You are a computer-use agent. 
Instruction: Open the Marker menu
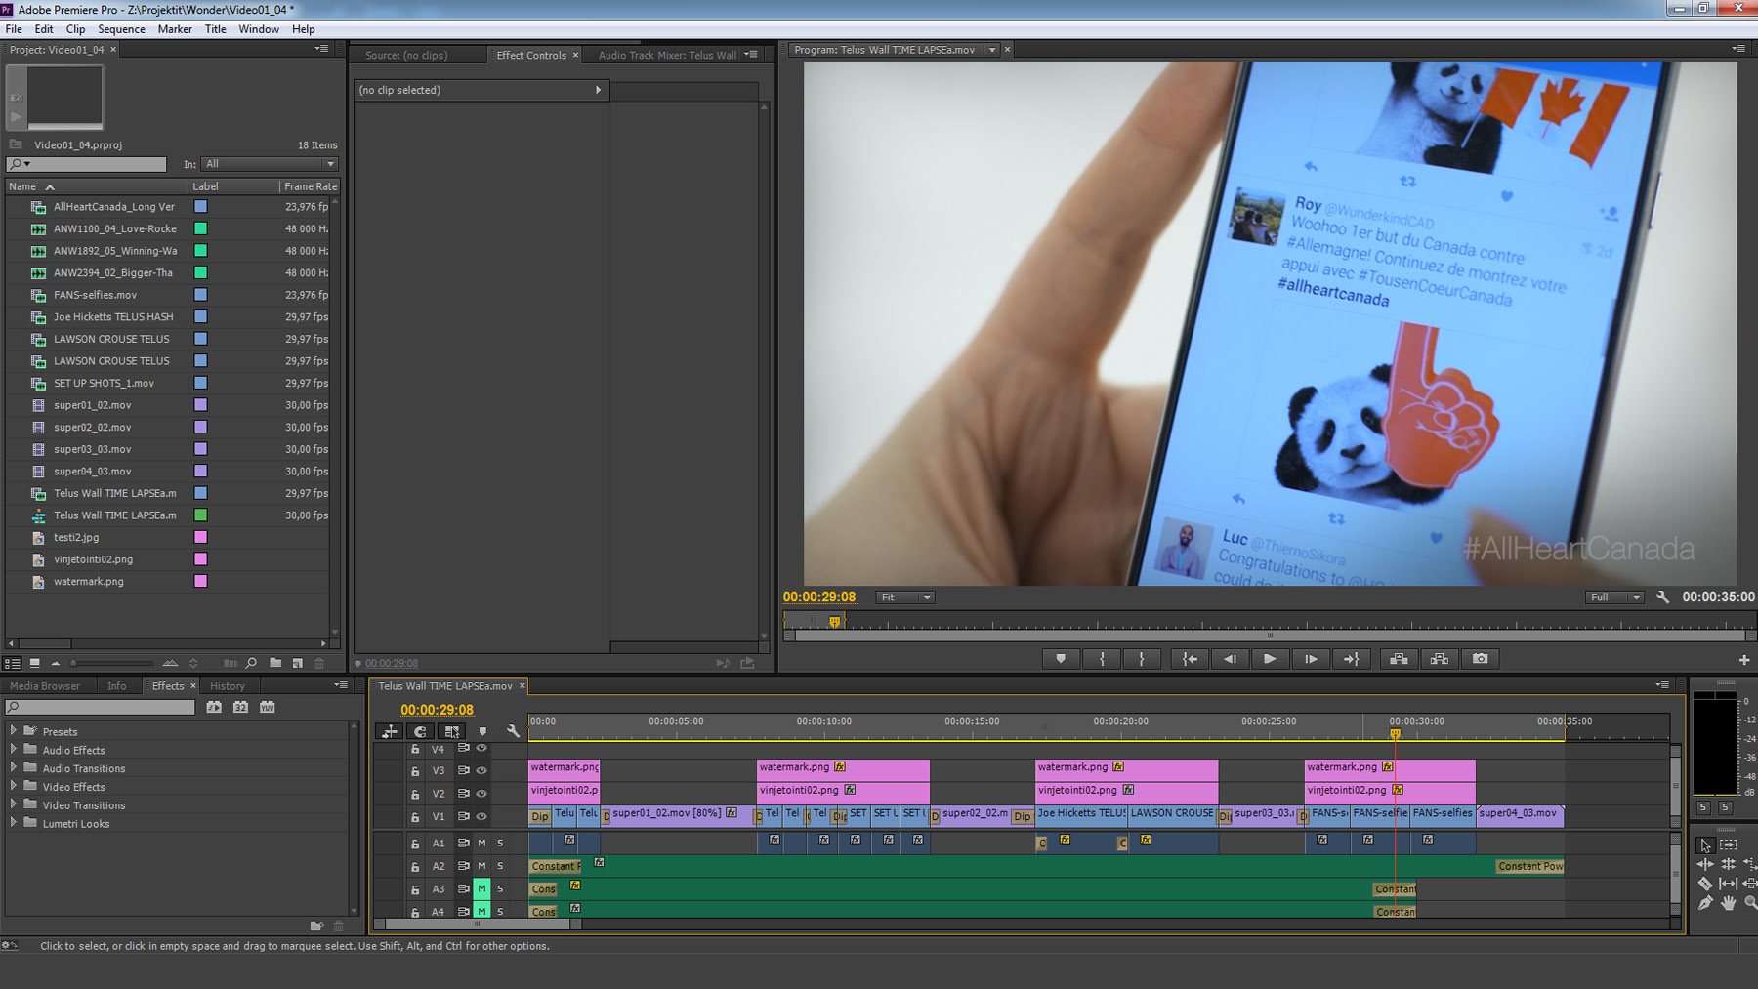point(175,29)
